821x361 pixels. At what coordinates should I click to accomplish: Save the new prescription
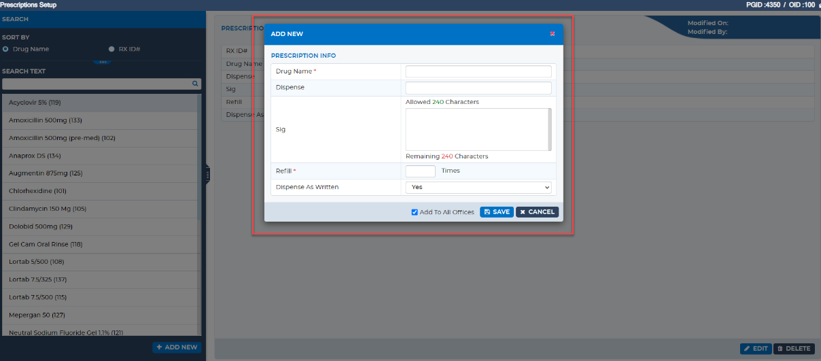[497, 212]
